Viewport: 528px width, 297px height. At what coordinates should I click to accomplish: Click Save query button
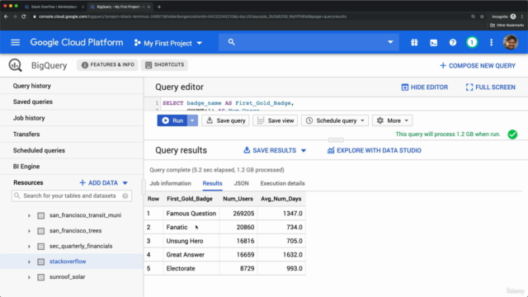coord(225,120)
